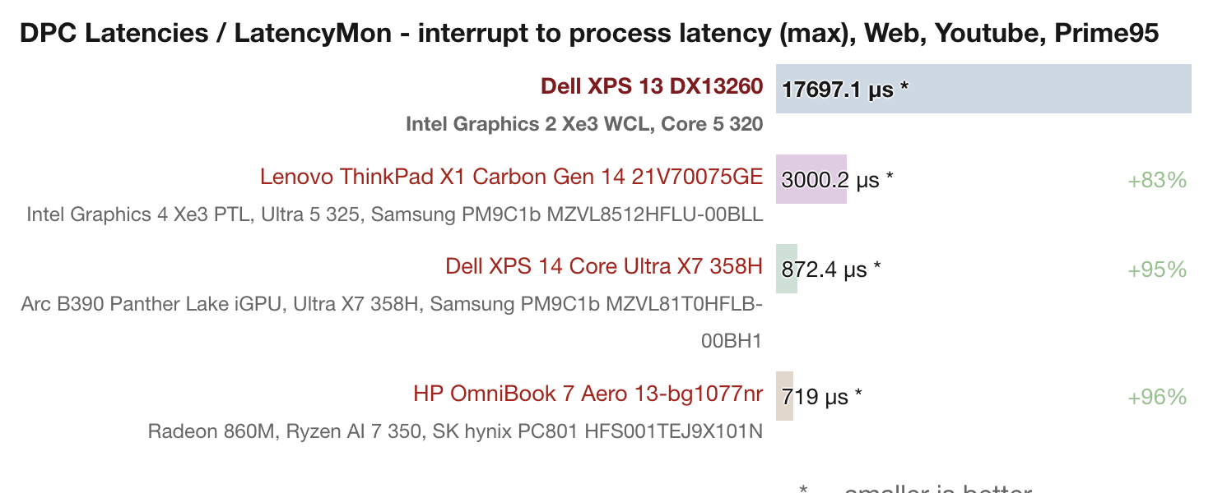
Task: Click the blue-gray 17697.1 µs bar
Action: click(x=983, y=89)
